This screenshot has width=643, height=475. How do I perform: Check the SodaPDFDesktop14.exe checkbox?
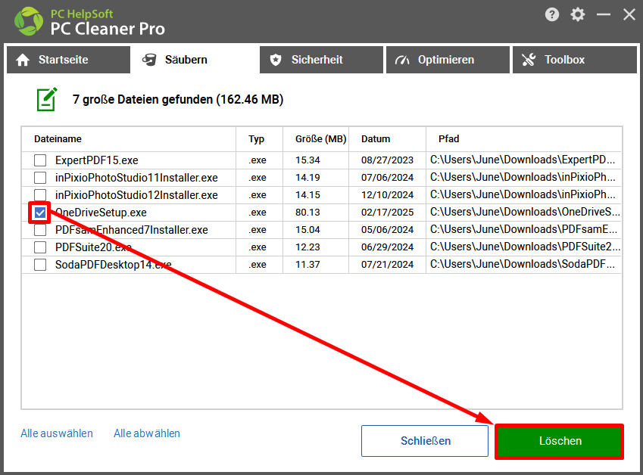coord(40,265)
